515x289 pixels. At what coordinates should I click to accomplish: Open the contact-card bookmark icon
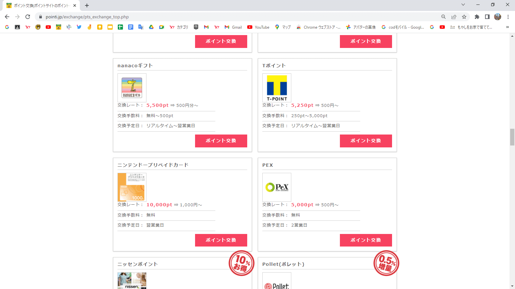pos(17,27)
